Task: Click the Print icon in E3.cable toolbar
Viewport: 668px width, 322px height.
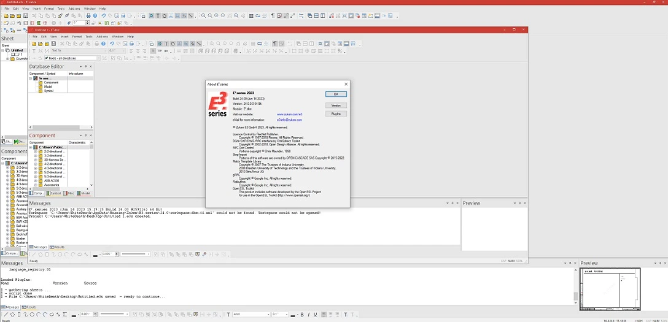Action: 88,16
